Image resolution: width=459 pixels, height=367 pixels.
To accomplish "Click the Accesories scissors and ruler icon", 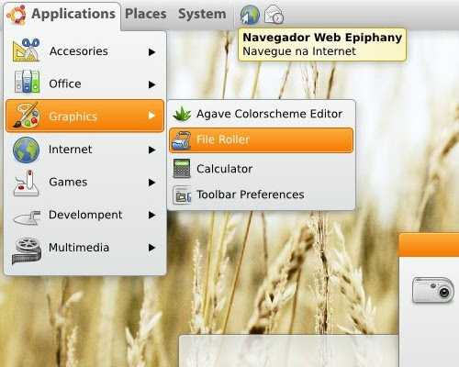I will 27,50.
